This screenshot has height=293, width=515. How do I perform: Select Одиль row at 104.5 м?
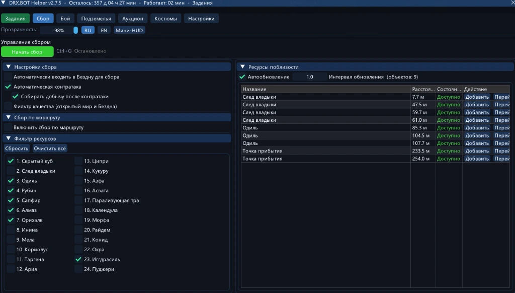click(x=375, y=135)
